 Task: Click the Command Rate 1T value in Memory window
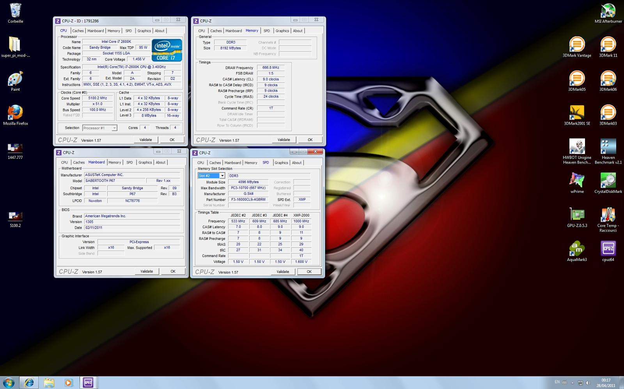pos(271,108)
